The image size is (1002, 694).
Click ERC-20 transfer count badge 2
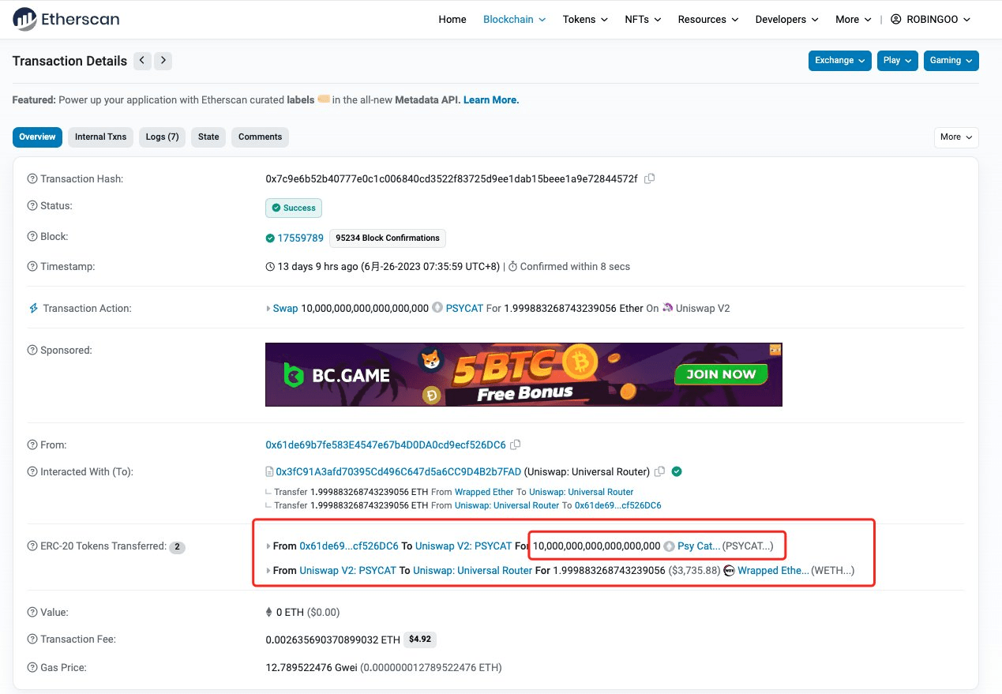tap(178, 547)
